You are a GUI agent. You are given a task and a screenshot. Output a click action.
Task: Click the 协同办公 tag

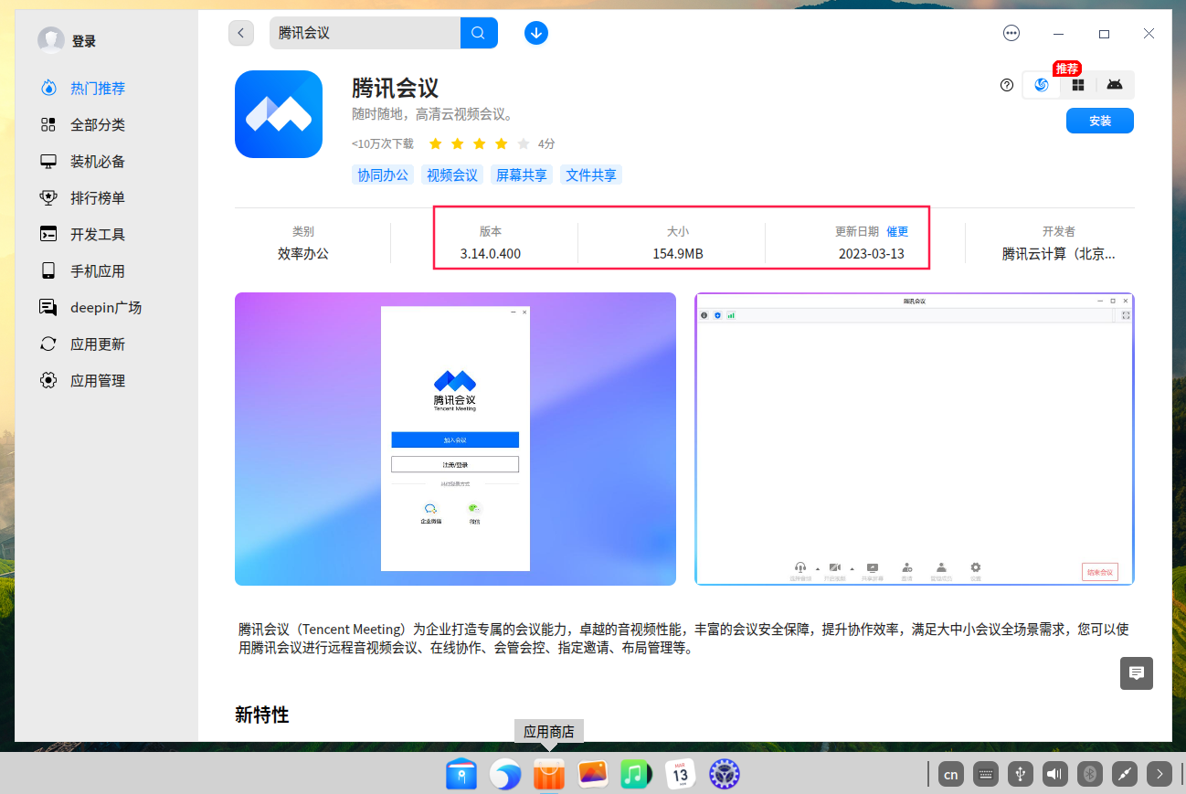(383, 175)
